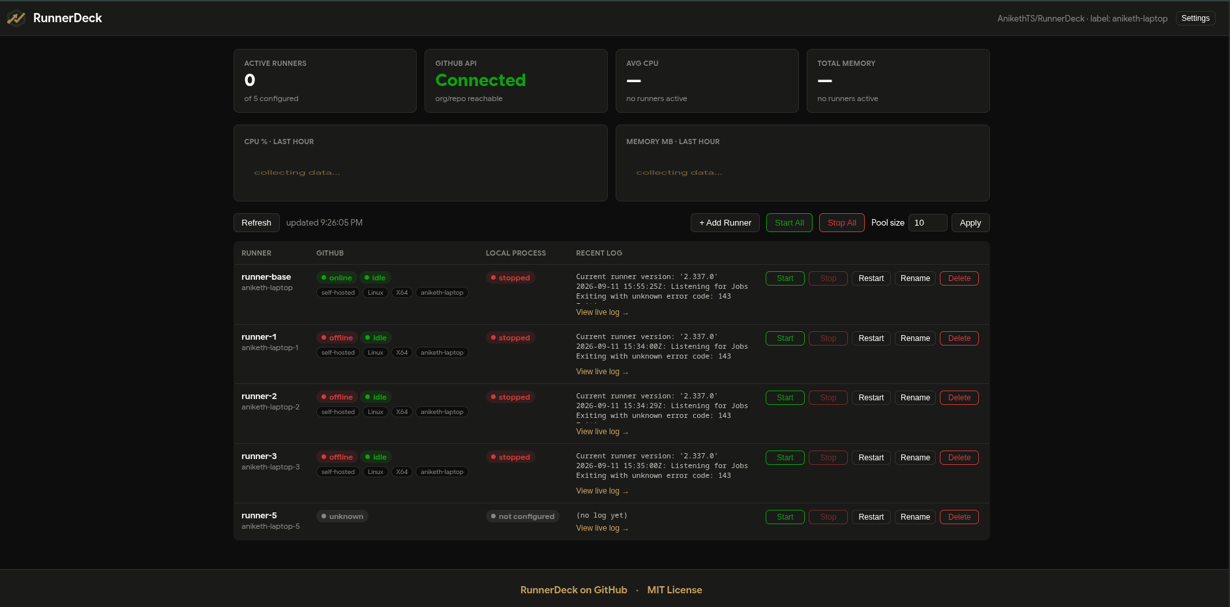Click the Memory MB last hour chart panel
The width and height of the screenshot is (1230, 607).
point(803,163)
